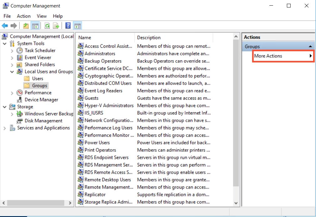Screen dimensions: 316x217
Task: Click the Export List toolbar icon
Action: (x=56, y=26)
